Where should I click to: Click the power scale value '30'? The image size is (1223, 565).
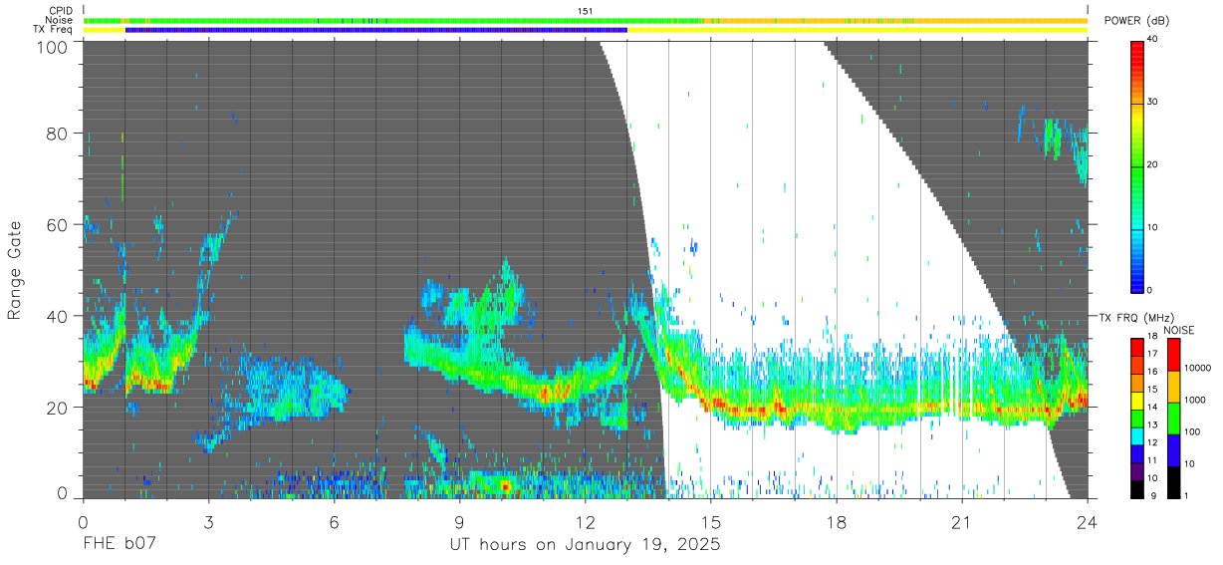[x=1152, y=102]
